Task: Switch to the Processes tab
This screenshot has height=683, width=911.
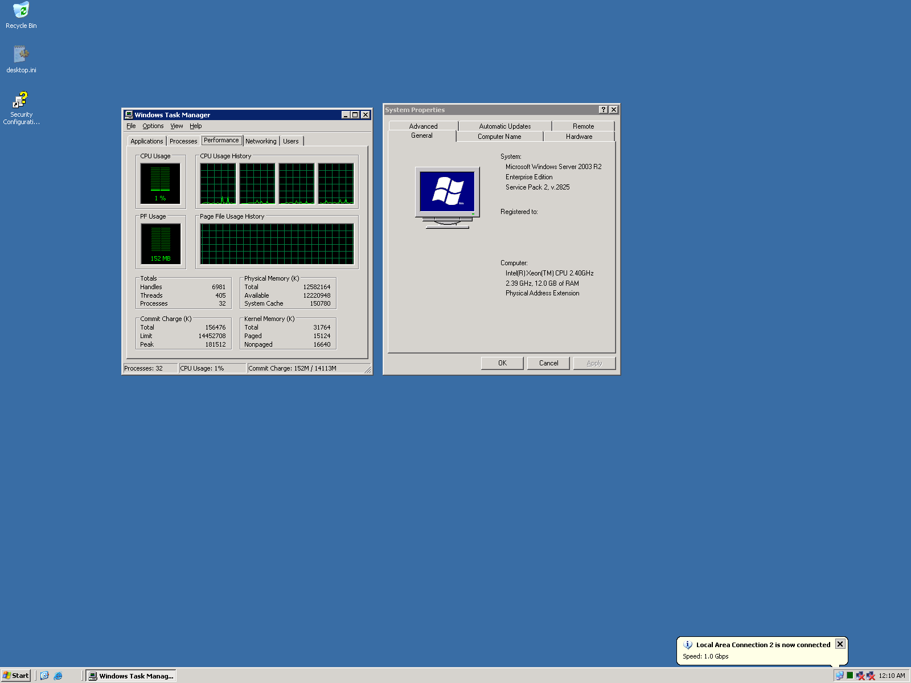Action: coord(183,141)
